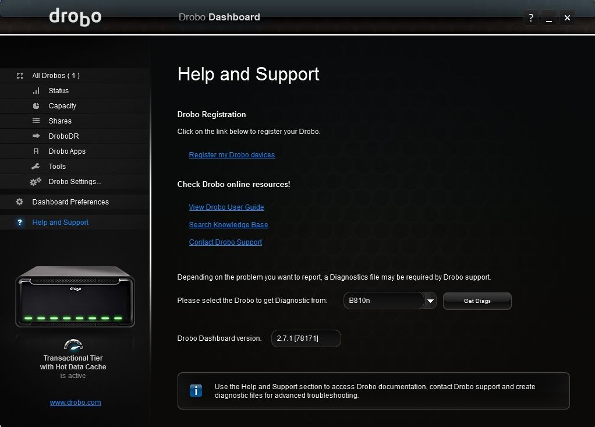
Task: Visit the www.drobo.com link
Action: 75,402
